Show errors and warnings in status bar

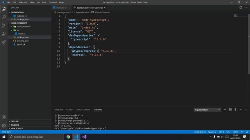pyautogui.click(x=7, y=132)
